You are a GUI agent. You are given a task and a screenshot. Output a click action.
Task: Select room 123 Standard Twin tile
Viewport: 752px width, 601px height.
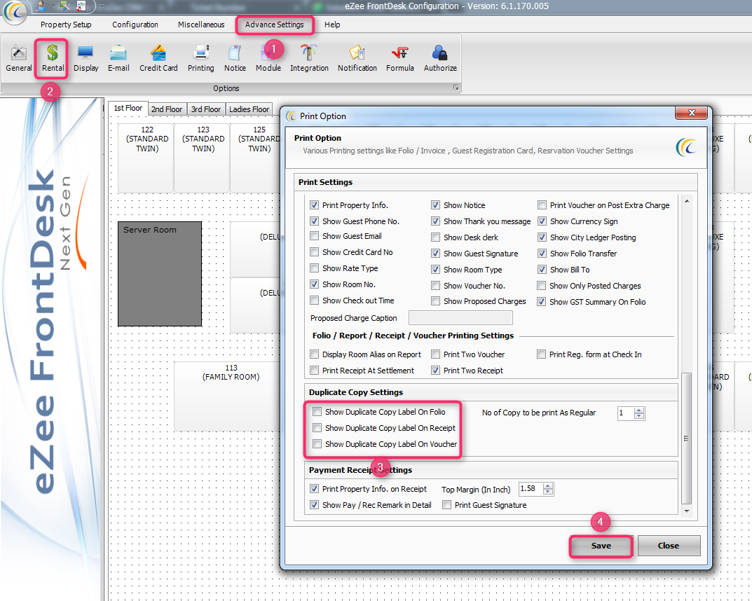202,158
